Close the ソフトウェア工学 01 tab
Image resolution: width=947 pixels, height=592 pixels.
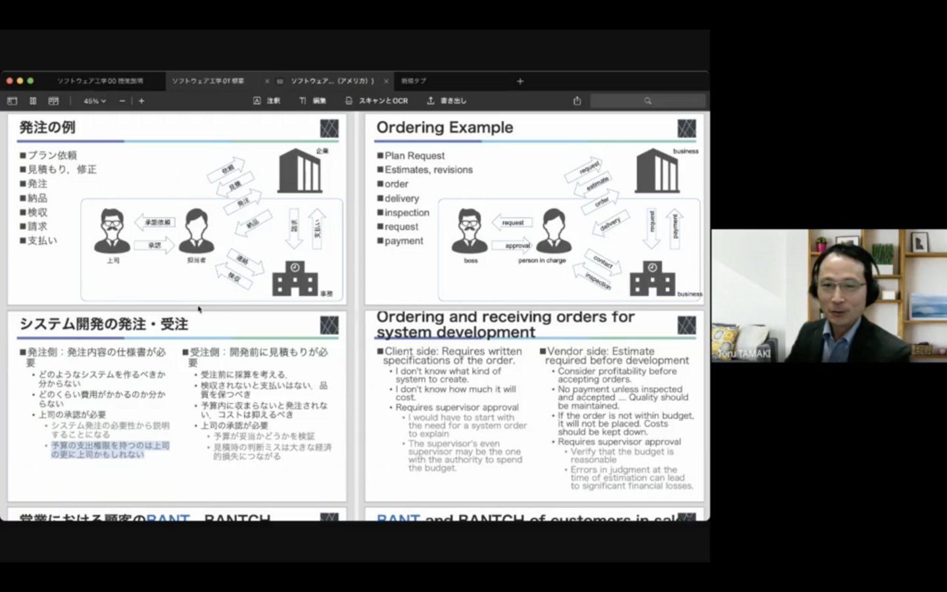point(267,82)
